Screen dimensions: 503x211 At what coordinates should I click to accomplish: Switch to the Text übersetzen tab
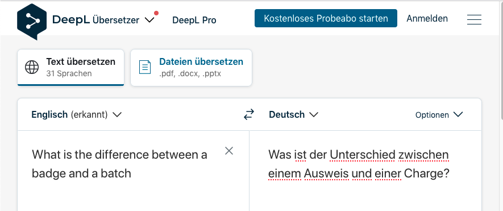(70, 68)
